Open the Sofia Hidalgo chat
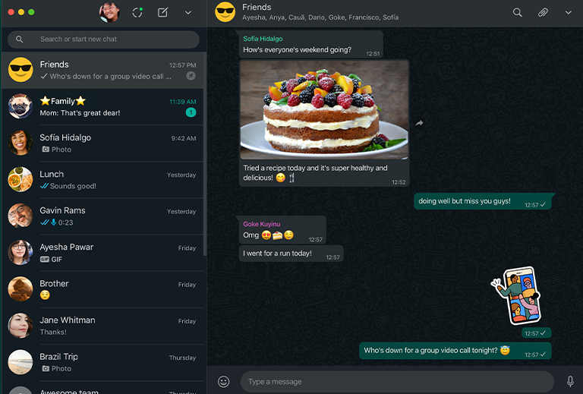 [x=104, y=143]
